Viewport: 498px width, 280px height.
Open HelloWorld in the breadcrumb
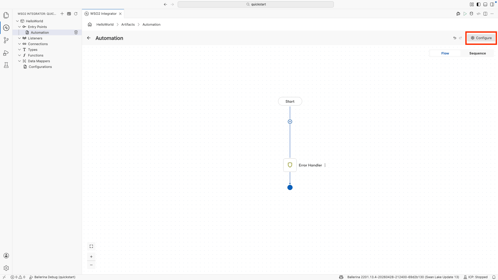[105, 24]
